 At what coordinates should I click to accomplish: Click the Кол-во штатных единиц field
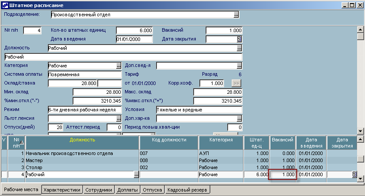[134, 30]
